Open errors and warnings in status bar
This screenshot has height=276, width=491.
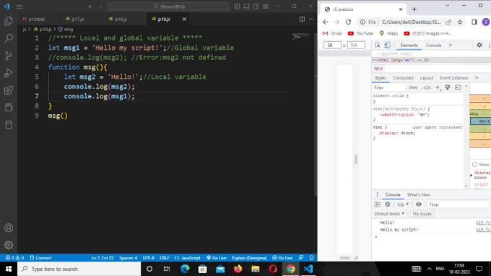tap(14, 258)
